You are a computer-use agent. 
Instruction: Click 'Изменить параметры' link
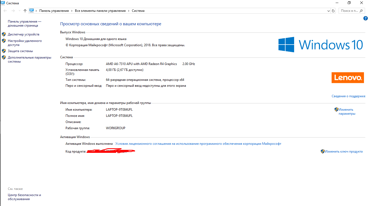point(347,111)
